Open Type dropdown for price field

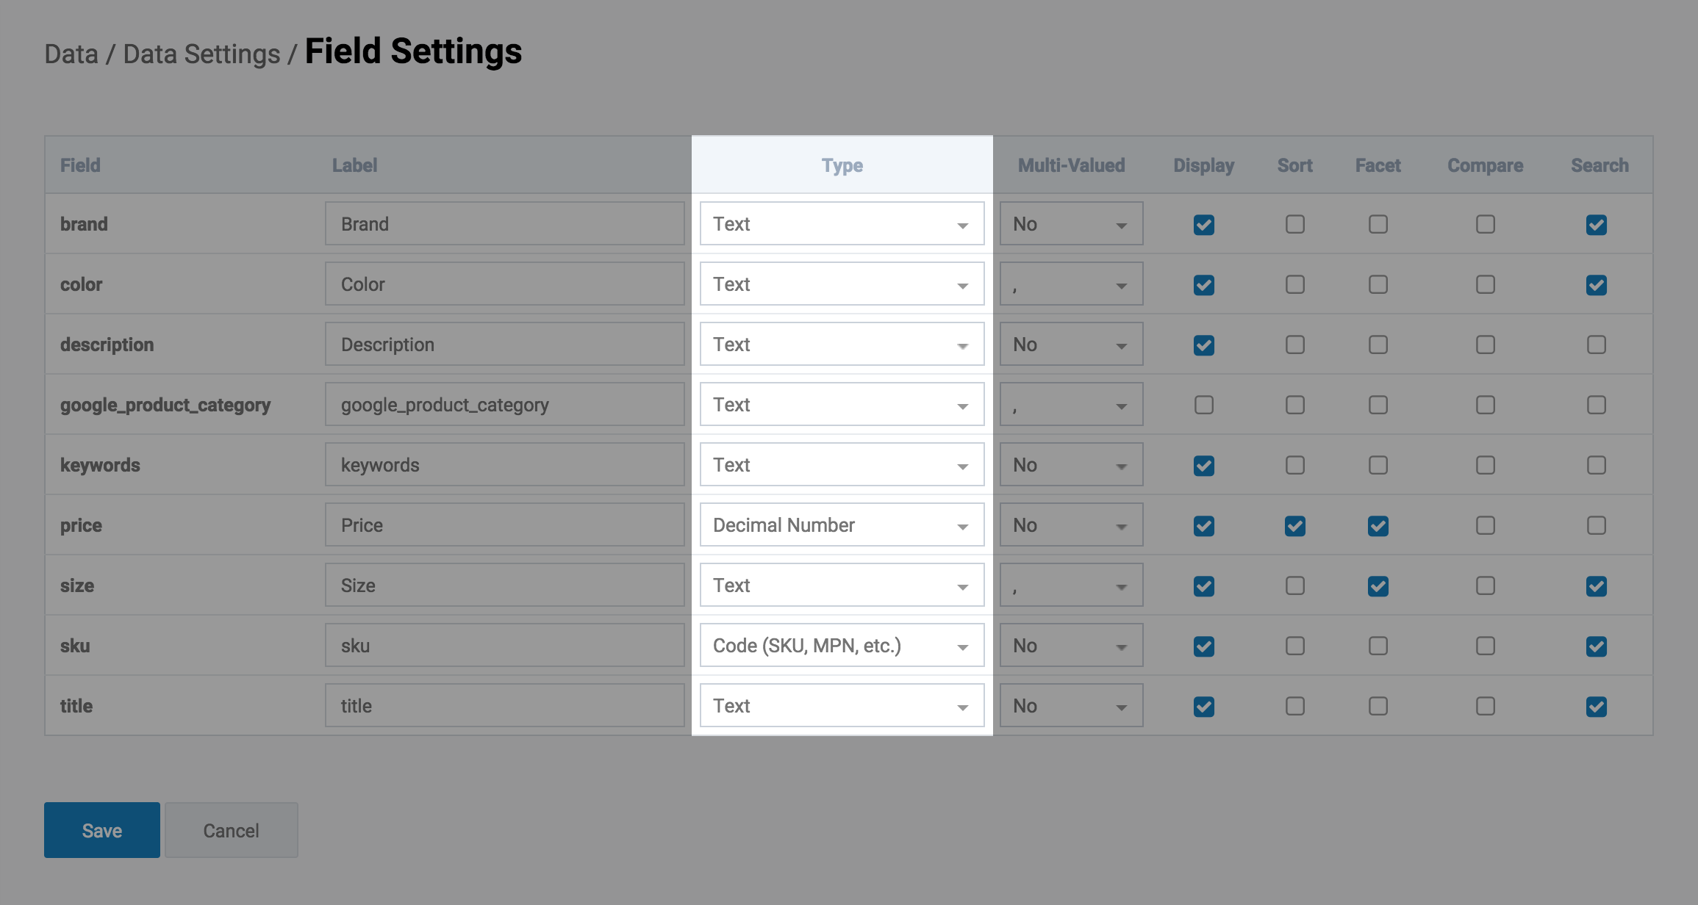coord(842,525)
